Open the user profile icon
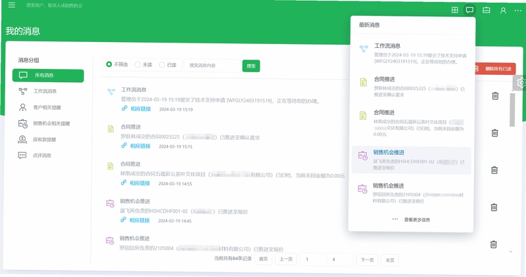The image size is (526, 277). [503, 11]
